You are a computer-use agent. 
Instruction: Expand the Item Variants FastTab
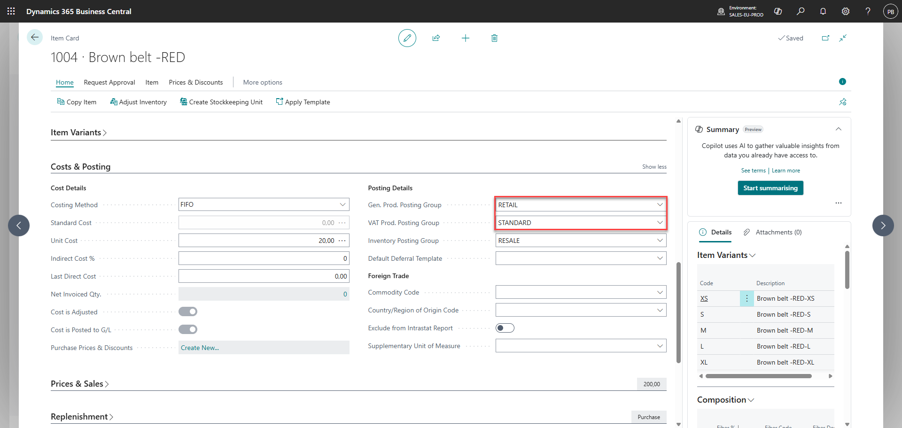coord(79,132)
